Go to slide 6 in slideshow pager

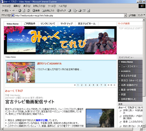pos(97,85)
